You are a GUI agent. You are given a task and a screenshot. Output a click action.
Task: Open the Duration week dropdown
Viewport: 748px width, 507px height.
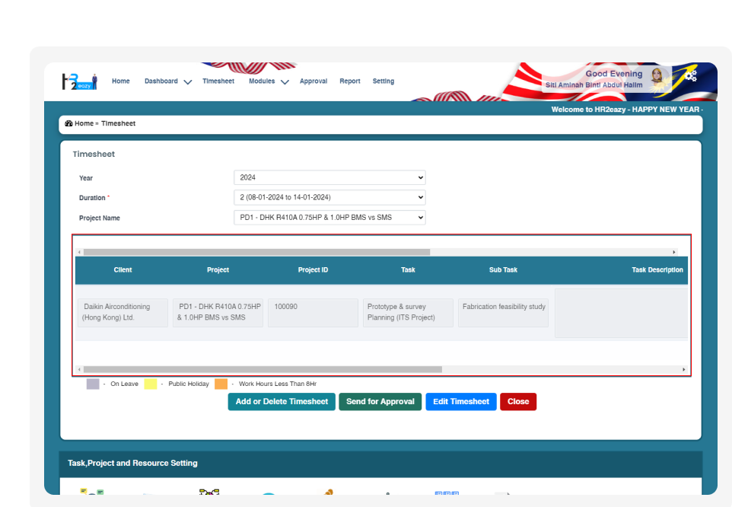329,197
